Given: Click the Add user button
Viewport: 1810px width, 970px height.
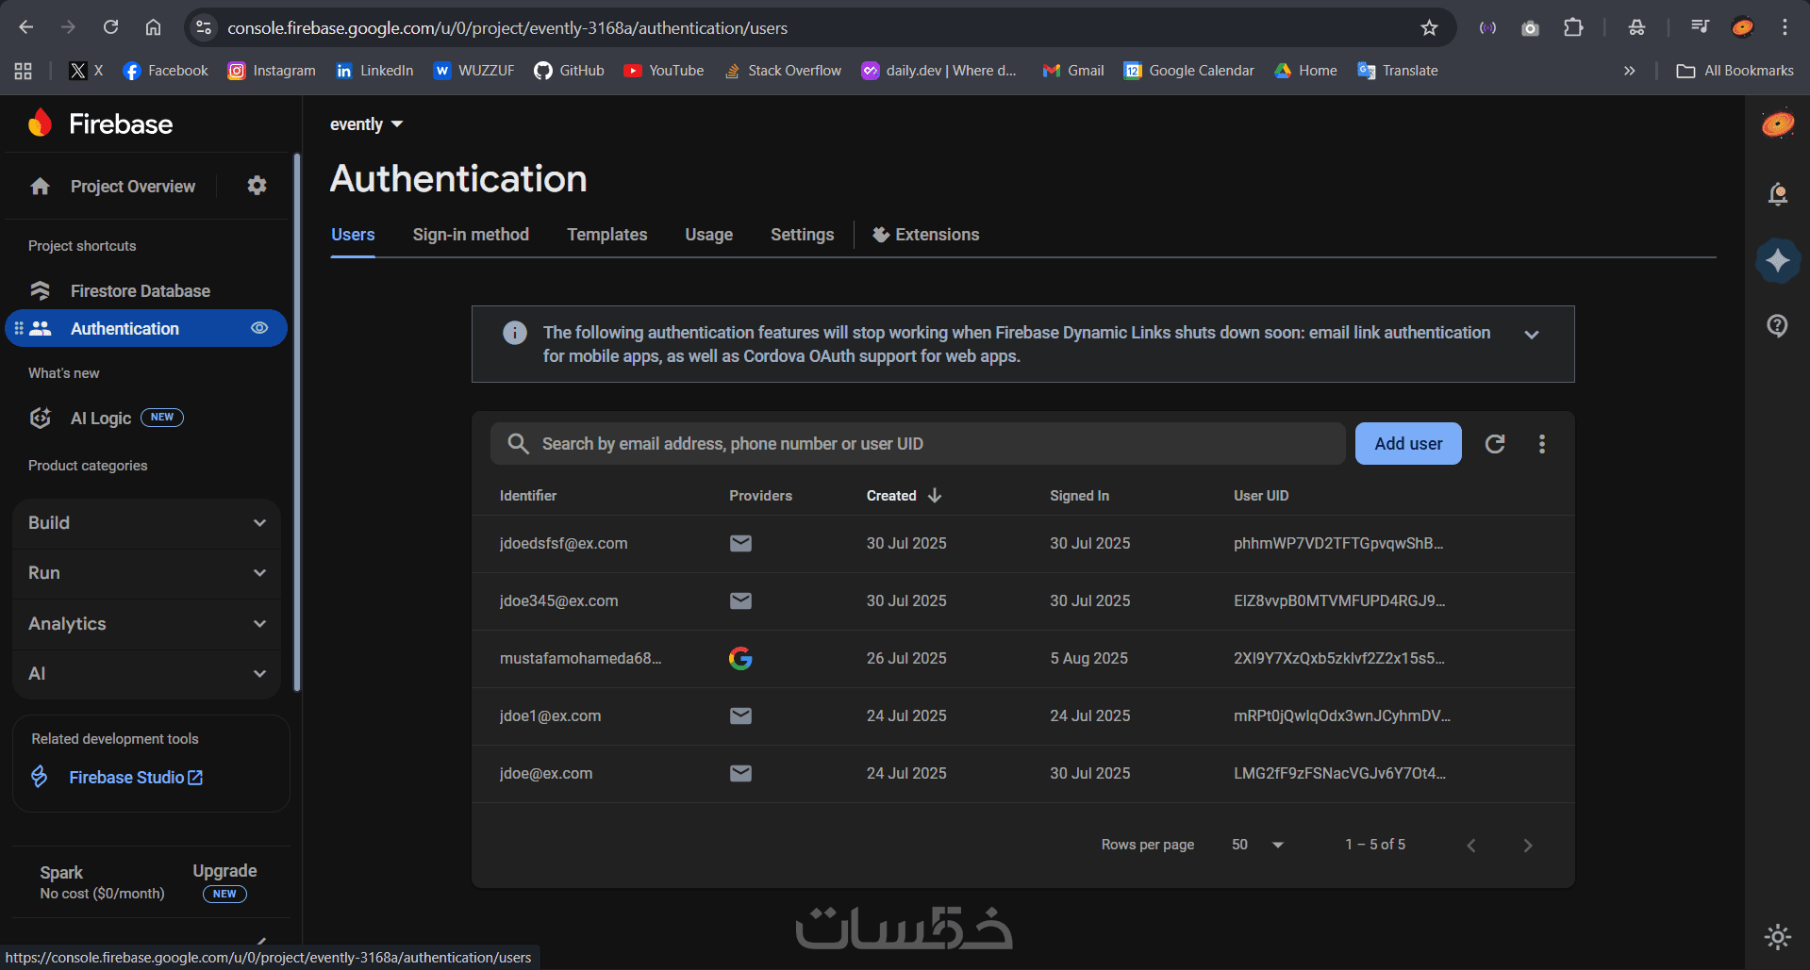Looking at the screenshot, I should click(x=1408, y=443).
